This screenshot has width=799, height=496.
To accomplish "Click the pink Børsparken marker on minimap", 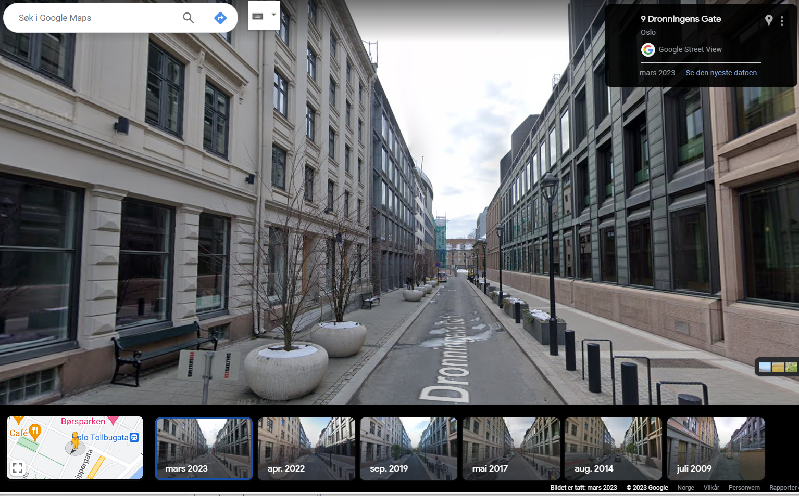I will pos(113,421).
